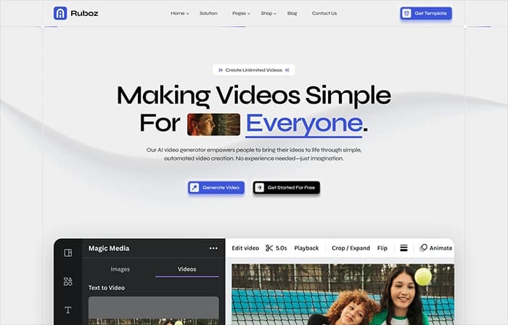Open the layout panel icon in sidebar
508x325 pixels.
68,252
